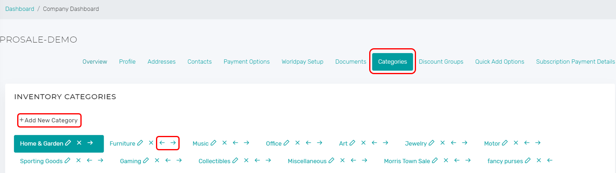Click the edit pencil icon for Home & Garden
616x173 pixels.
68,143
